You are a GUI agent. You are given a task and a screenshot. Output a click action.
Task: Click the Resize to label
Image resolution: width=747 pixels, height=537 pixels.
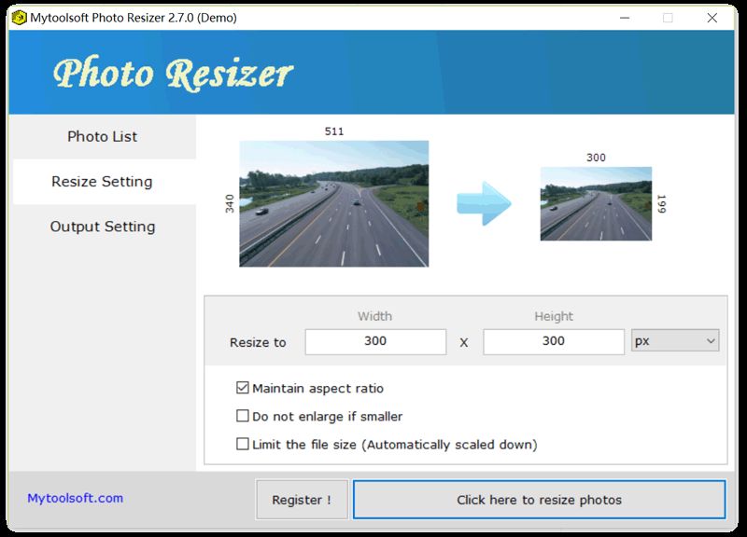tap(258, 342)
